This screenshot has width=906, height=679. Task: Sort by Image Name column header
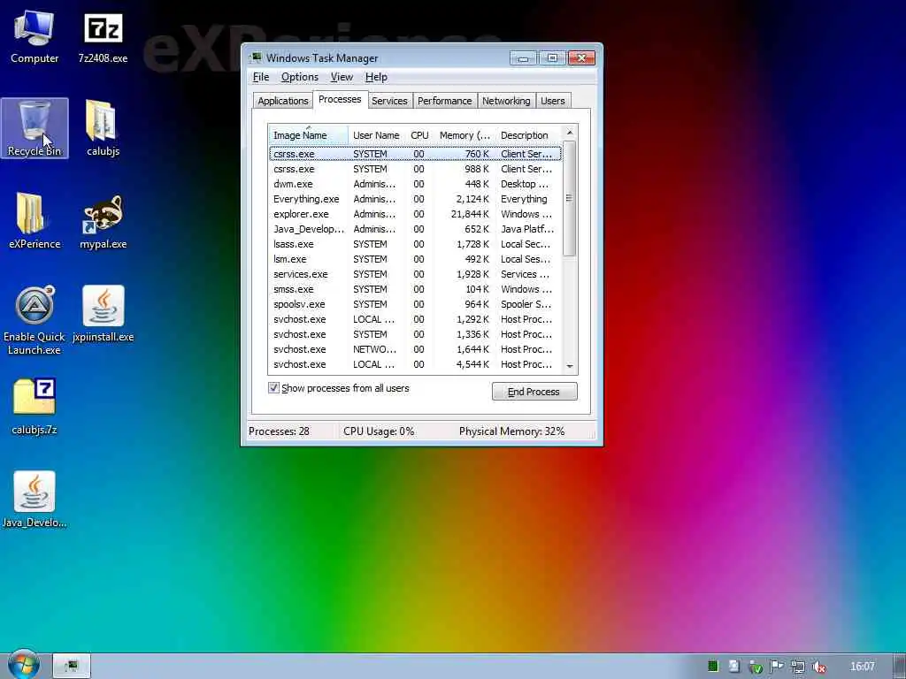(x=309, y=135)
